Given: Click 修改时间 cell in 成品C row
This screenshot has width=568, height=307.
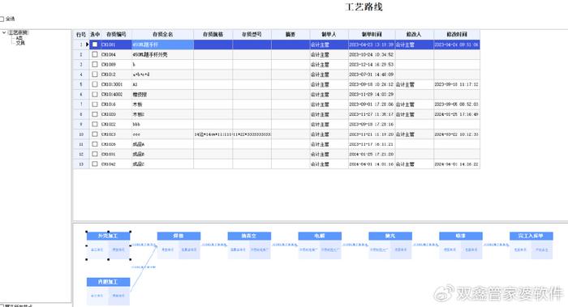Looking at the screenshot, I should [457, 164].
